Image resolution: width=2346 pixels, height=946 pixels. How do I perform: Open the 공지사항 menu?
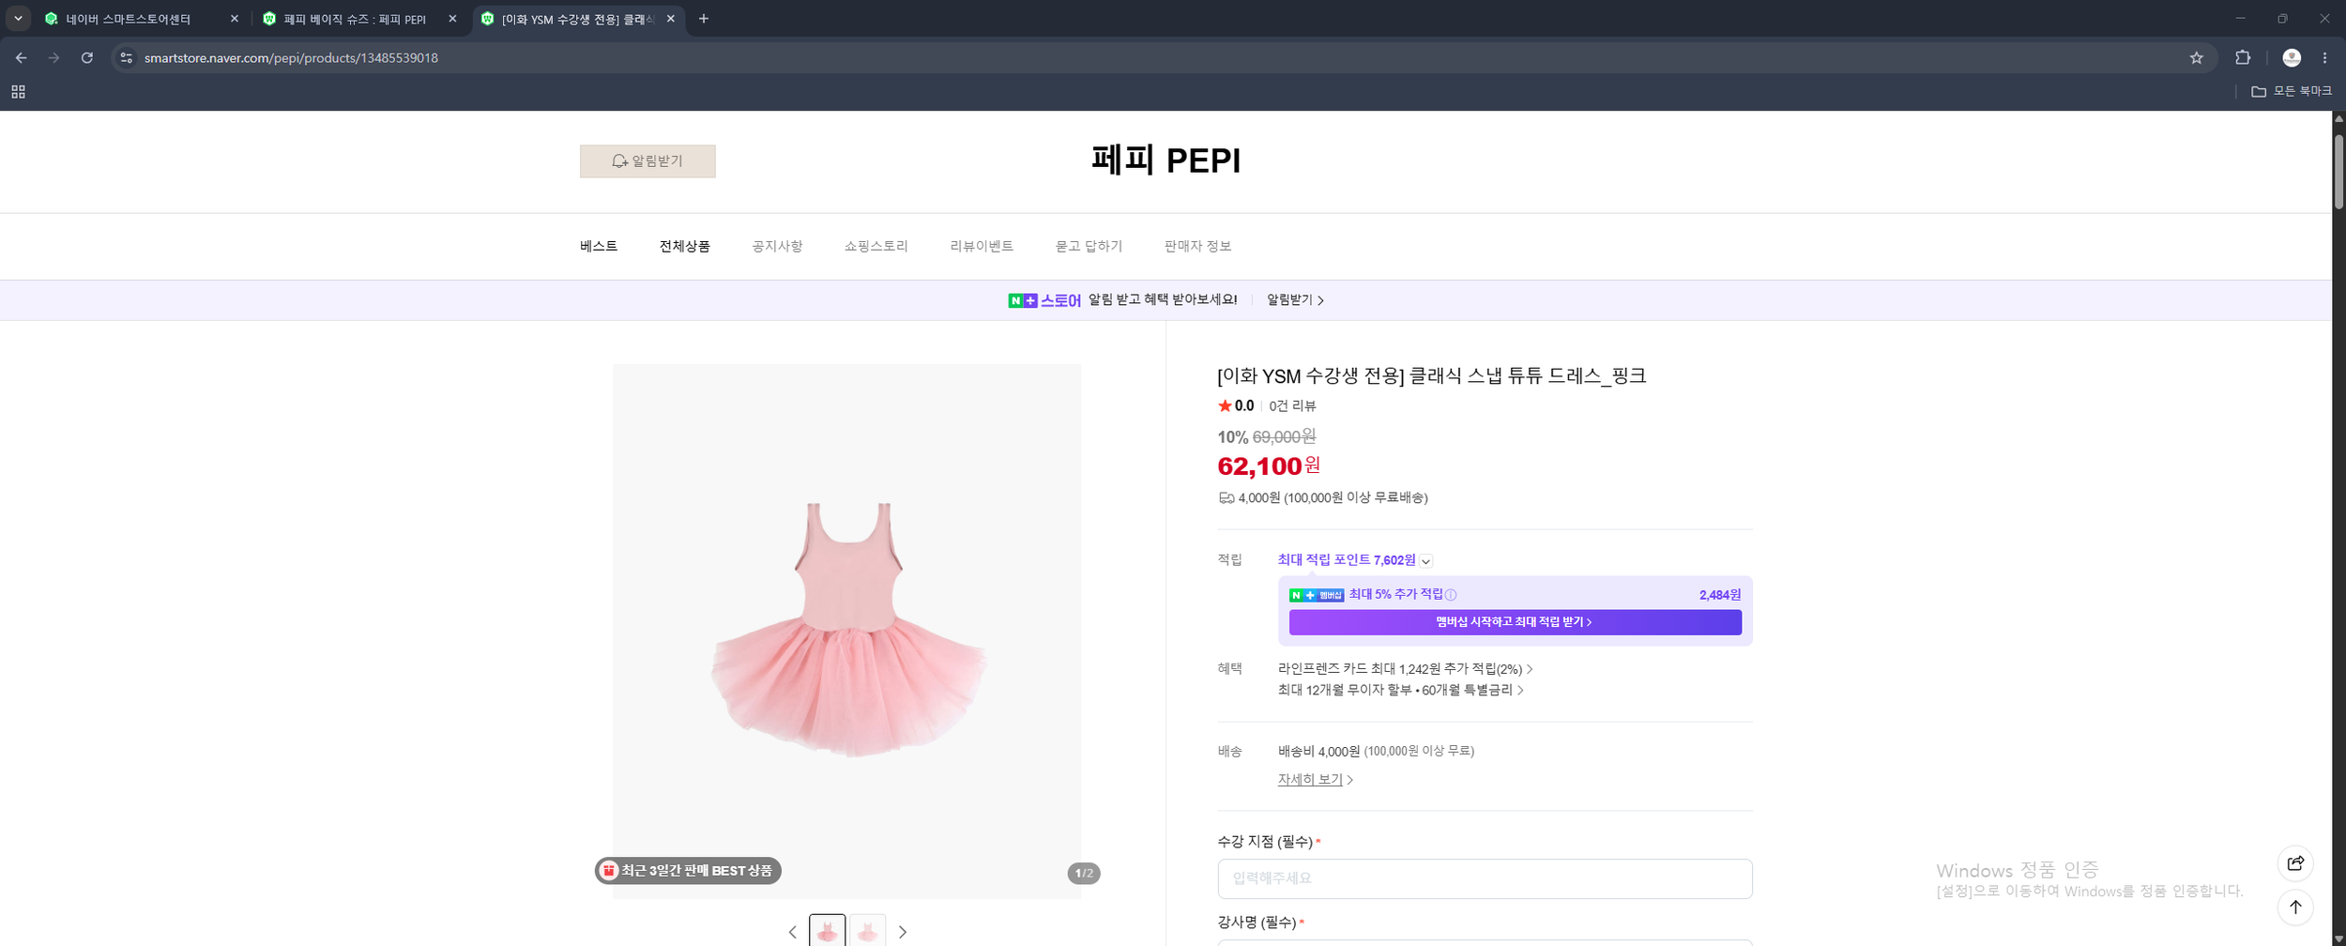coord(777,246)
